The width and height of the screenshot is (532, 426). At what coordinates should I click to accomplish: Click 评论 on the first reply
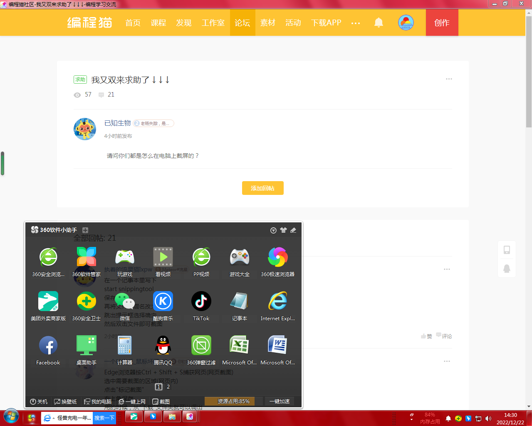tap(444, 336)
